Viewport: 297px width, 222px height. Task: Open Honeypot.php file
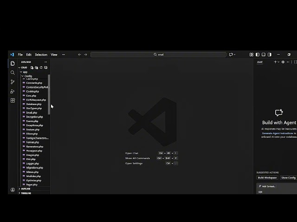(34, 151)
